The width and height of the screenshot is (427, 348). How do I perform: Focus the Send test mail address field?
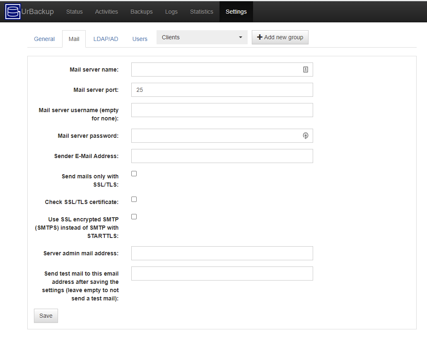click(x=222, y=274)
